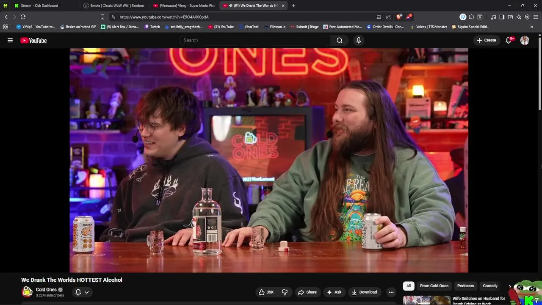Like the video with thumbs up
The width and height of the screenshot is (542, 305).
tap(266, 292)
